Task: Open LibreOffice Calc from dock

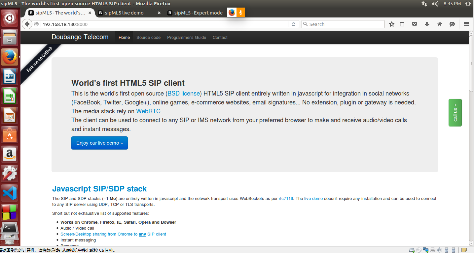Action: click(10, 96)
